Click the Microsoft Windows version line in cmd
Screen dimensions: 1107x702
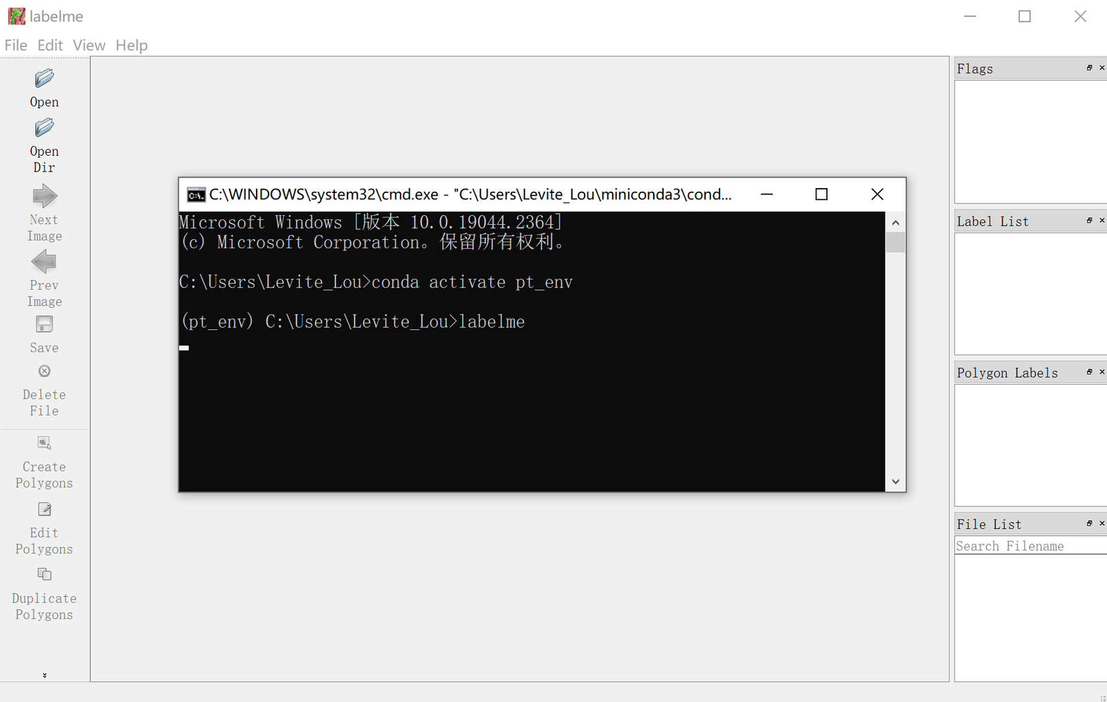(370, 222)
